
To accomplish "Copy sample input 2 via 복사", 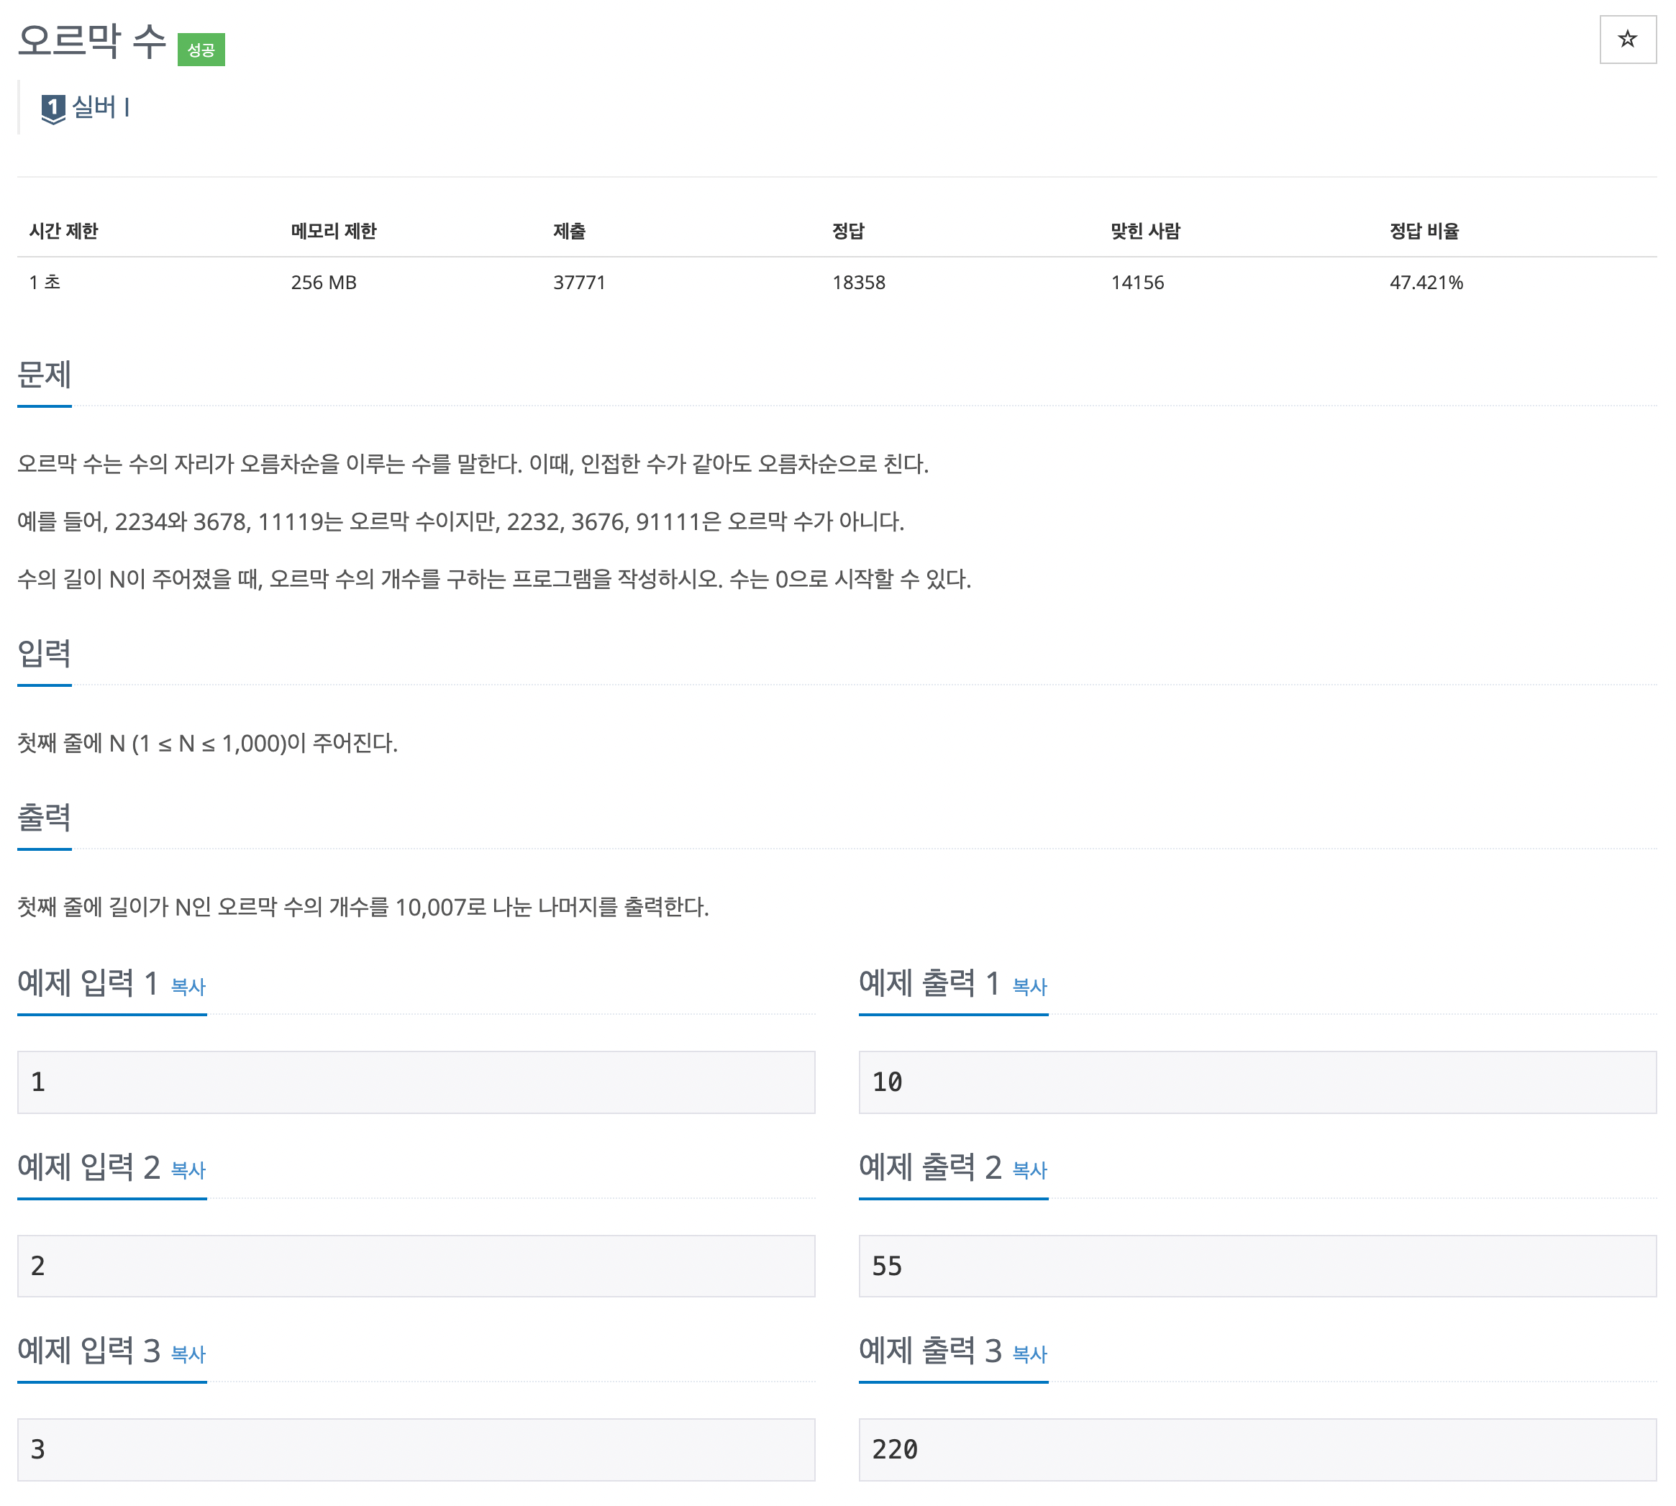I will click(x=188, y=1170).
